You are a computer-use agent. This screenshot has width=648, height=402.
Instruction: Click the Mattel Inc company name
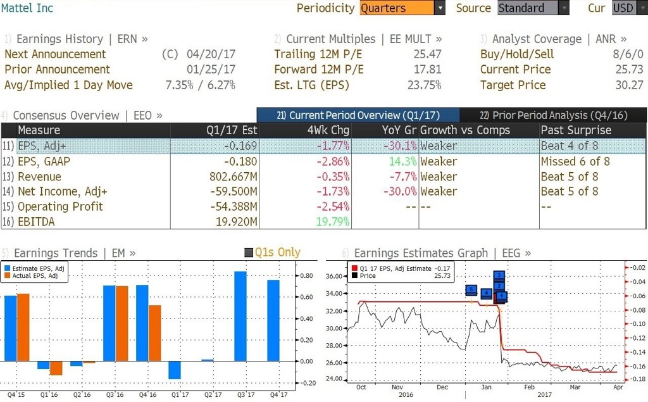(27, 8)
